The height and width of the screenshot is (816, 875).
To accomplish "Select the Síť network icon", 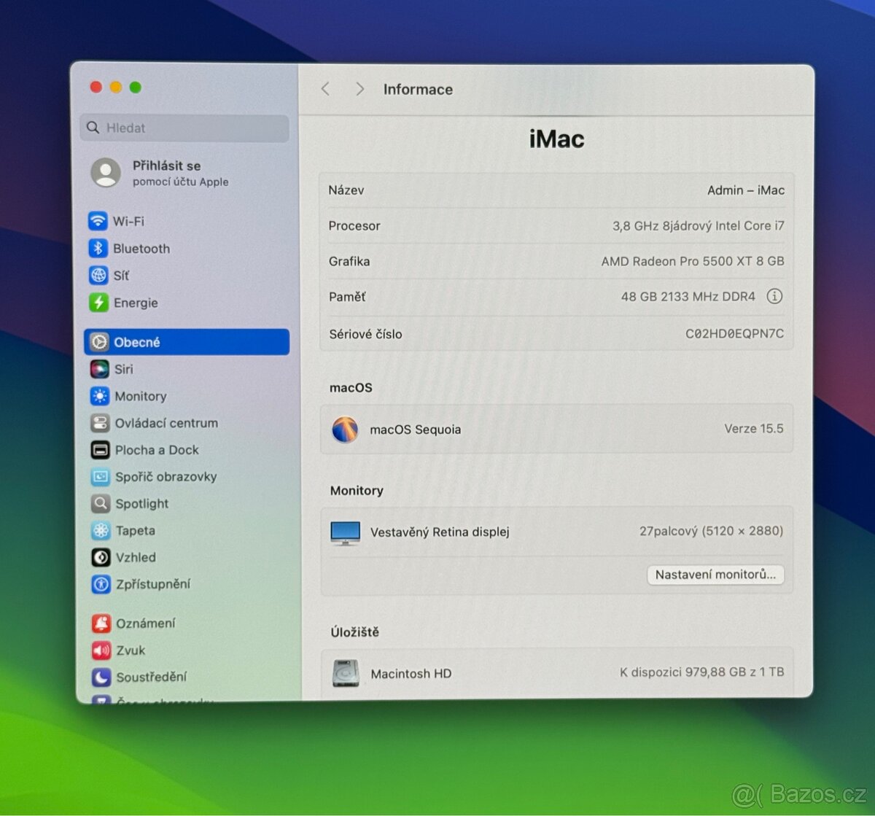I will 98,276.
